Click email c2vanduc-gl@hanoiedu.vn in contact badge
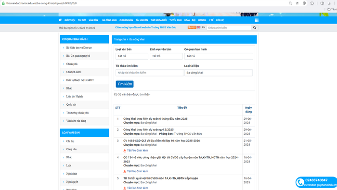 coord(321,185)
